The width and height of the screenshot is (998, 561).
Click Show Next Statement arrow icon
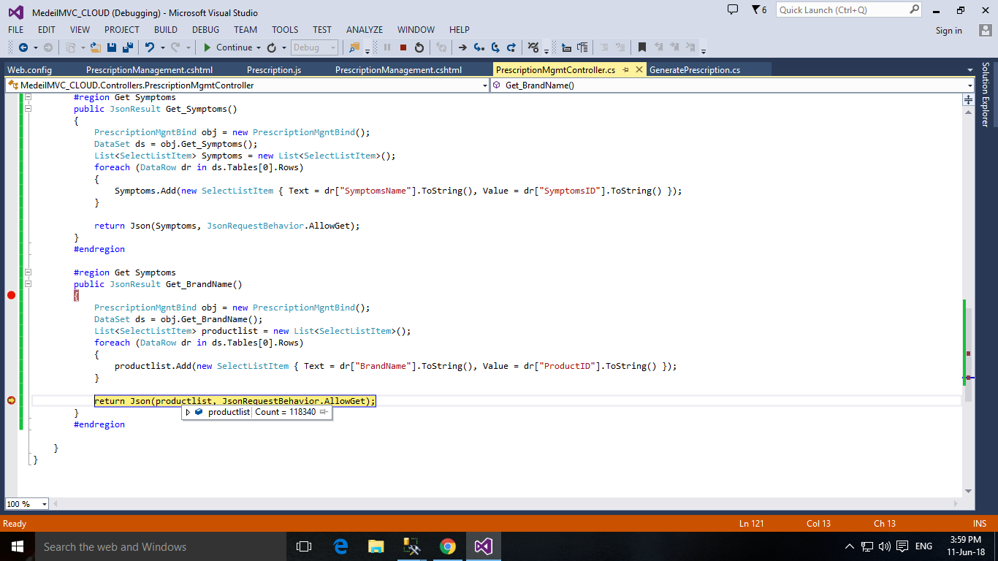(x=462, y=47)
